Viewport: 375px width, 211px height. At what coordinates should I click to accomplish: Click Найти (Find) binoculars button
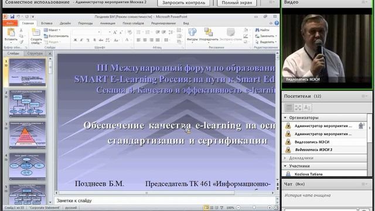(262, 30)
